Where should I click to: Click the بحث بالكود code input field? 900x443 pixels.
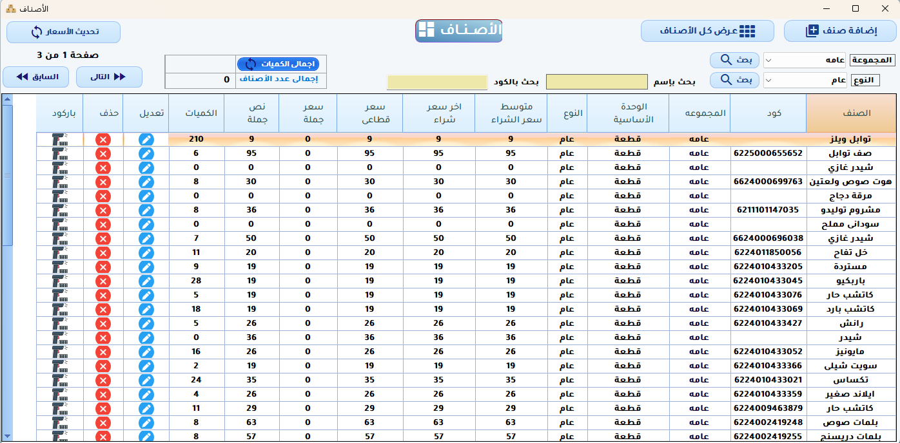point(436,82)
